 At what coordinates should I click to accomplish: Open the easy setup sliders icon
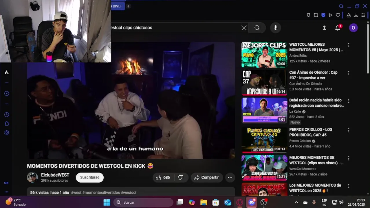(x=363, y=15)
